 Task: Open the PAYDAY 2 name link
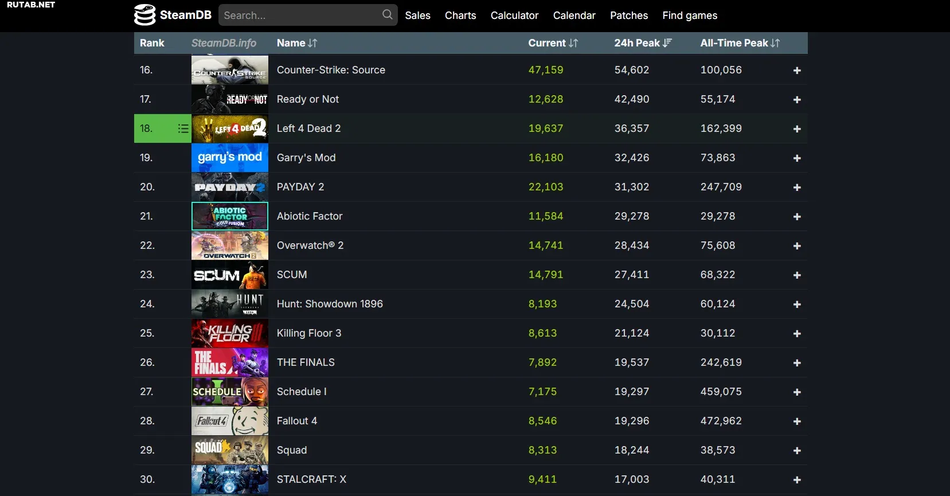[300, 187]
